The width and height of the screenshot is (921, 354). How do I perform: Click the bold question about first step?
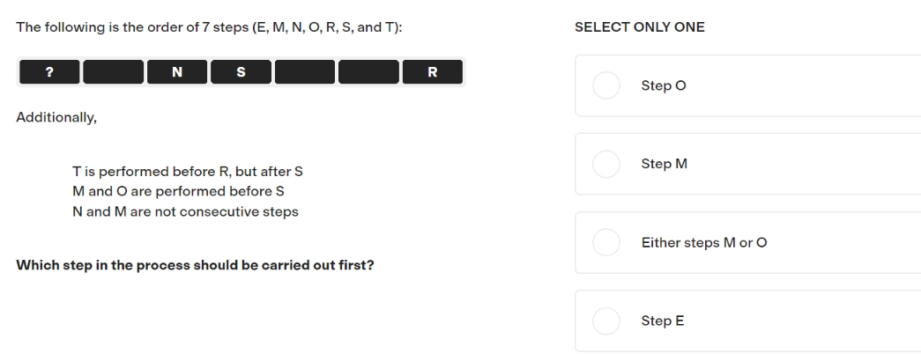click(x=195, y=265)
